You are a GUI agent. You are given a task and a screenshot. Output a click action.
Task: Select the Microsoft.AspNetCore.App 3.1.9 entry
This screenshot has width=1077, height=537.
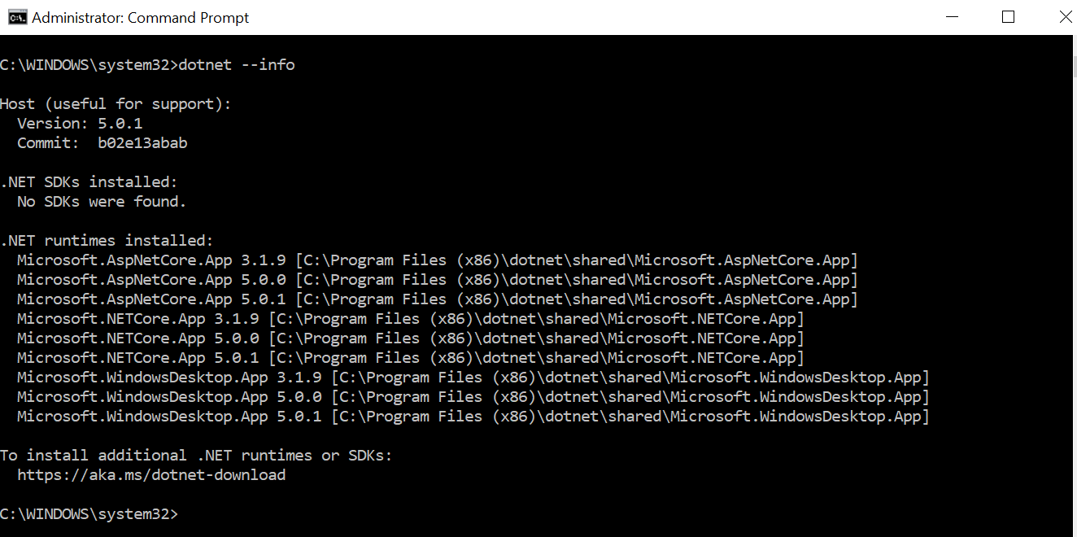(429, 260)
